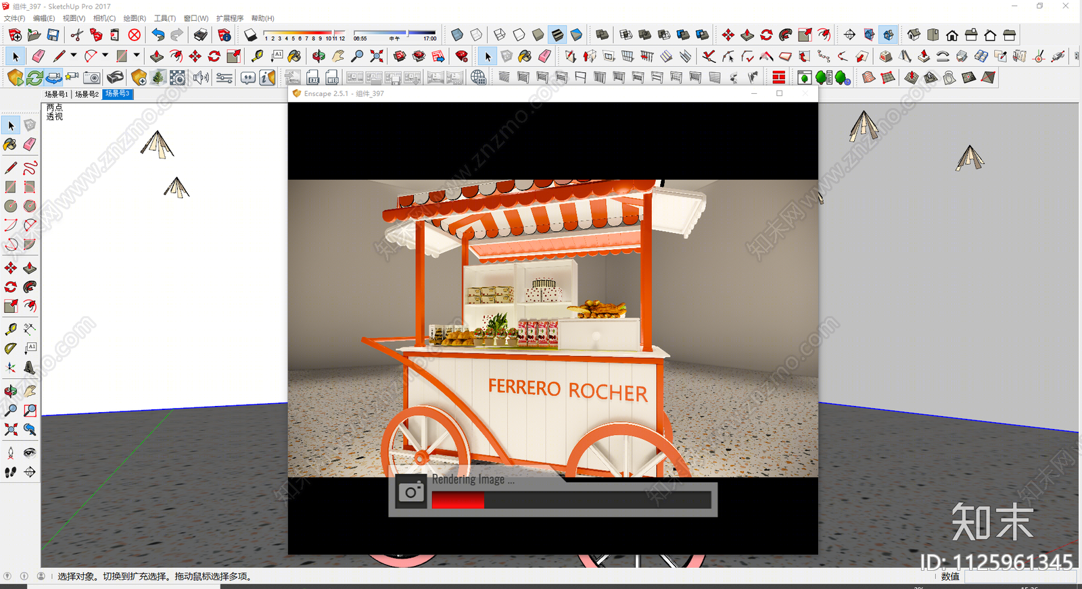Screen dimensions: 1082x589
Task: Click the red Erase/Delete circle icon
Action: tap(135, 34)
